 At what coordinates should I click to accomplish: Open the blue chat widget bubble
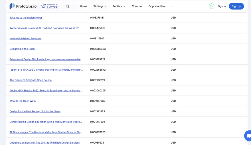248,136
